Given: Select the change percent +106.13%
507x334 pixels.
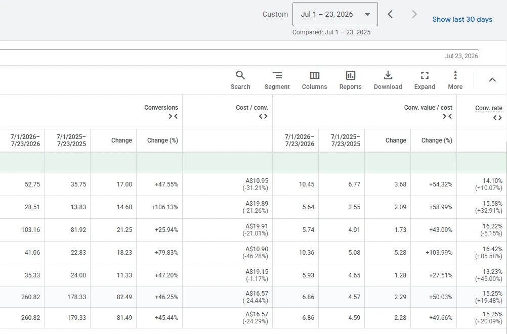Looking at the screenshot, I should (165, 207).
